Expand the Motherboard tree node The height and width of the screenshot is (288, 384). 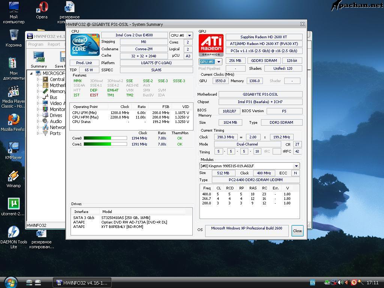(38, 85)
